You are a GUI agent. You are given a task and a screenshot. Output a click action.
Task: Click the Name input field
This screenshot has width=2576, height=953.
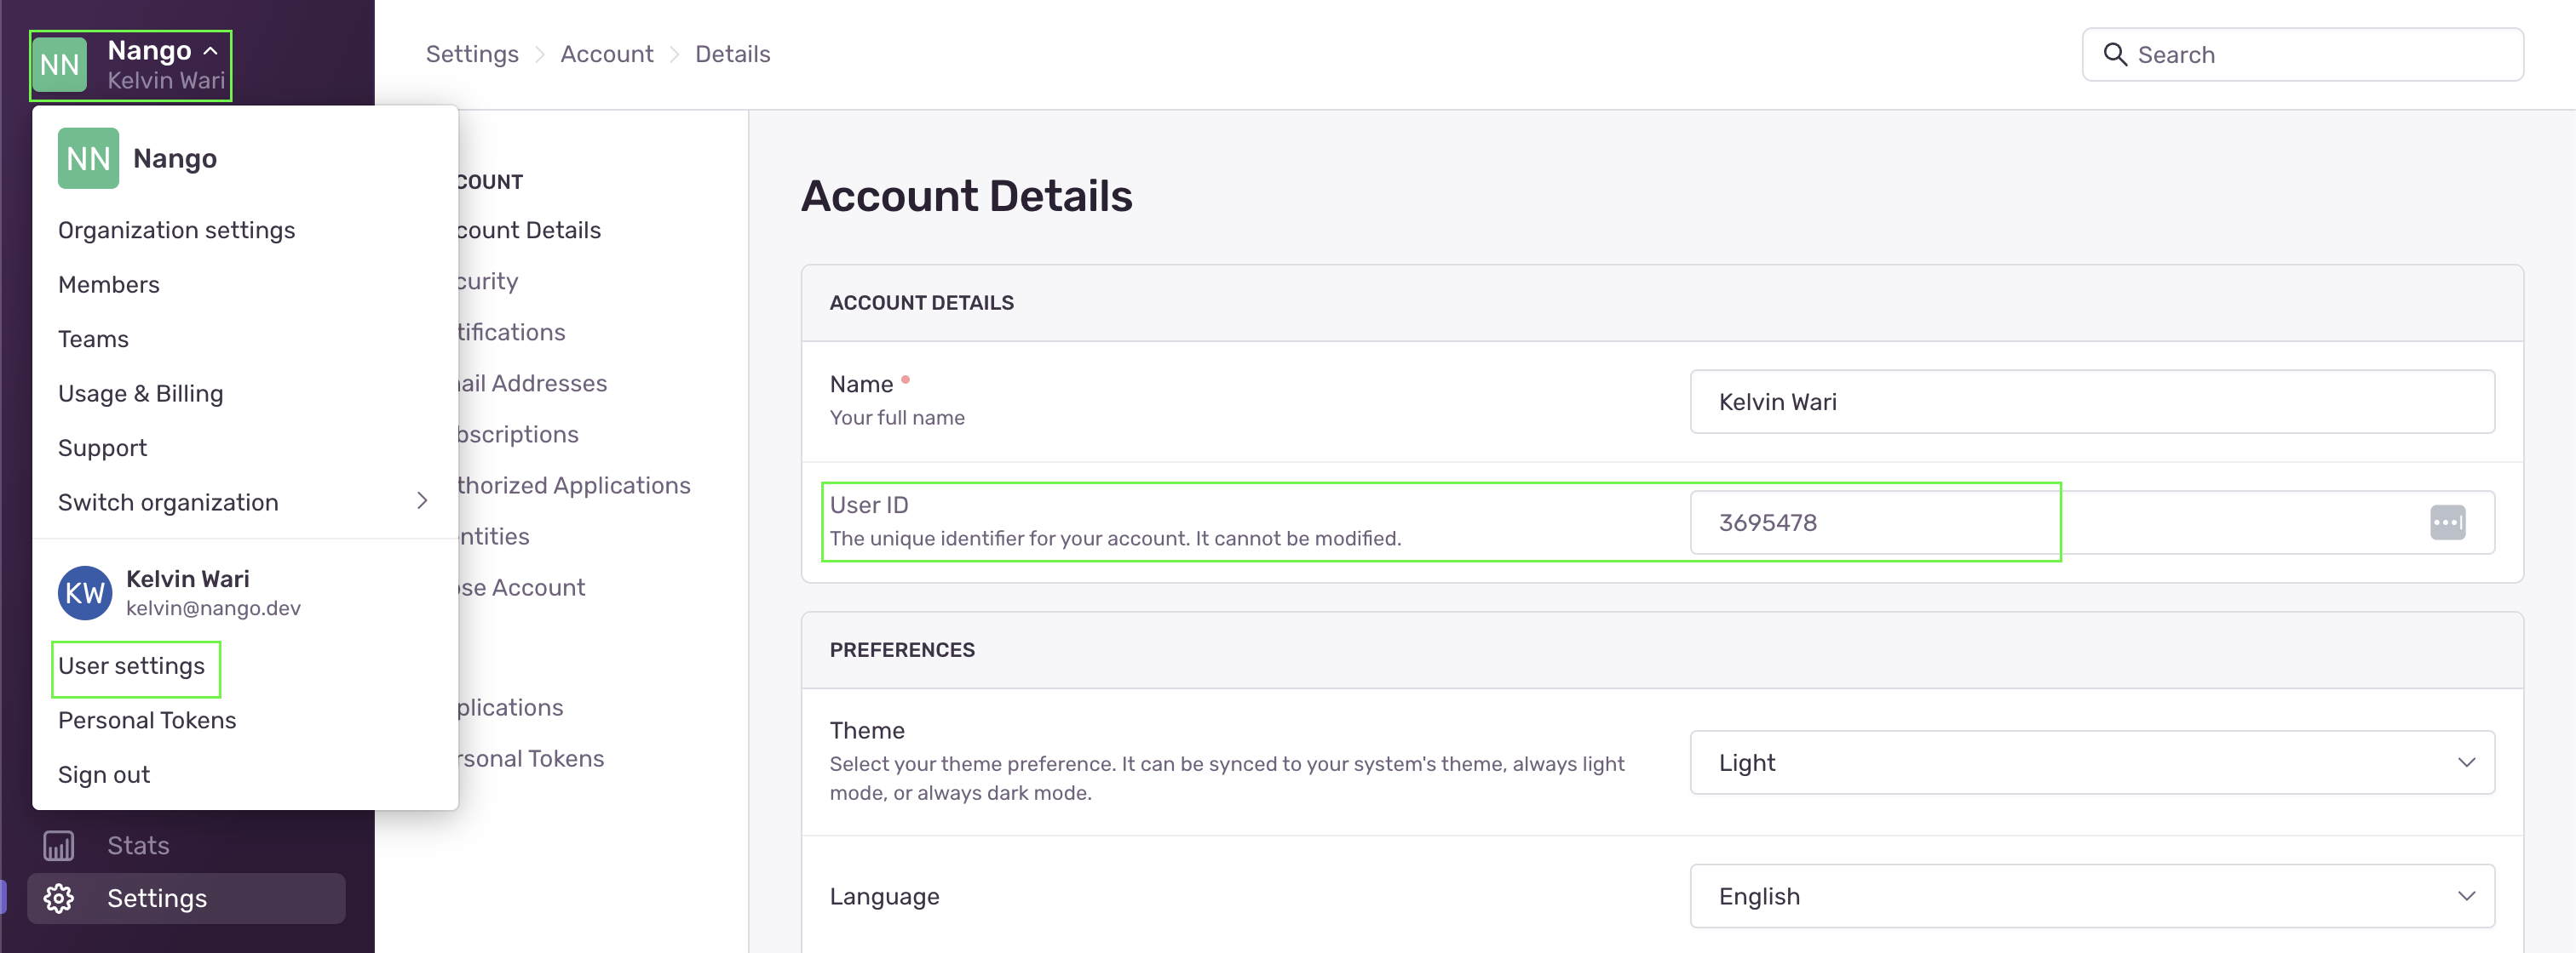click(x=2091, y=402)
